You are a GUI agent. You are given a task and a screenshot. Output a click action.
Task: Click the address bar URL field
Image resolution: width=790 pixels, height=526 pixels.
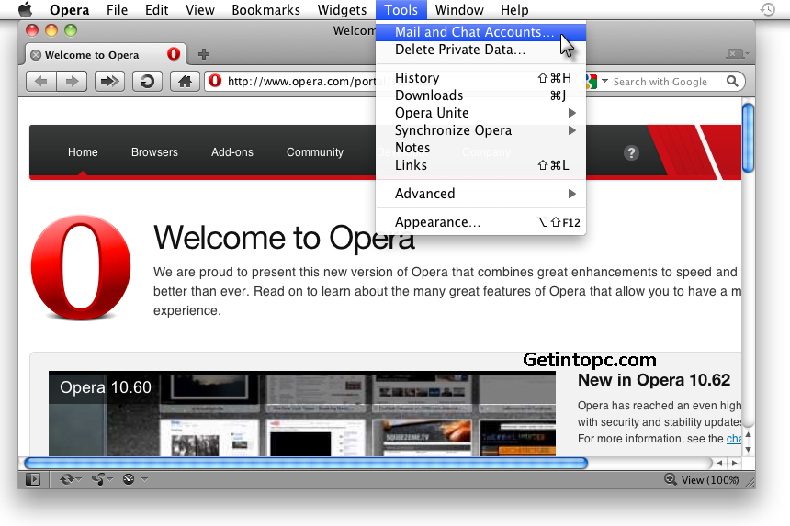(299, 81)
